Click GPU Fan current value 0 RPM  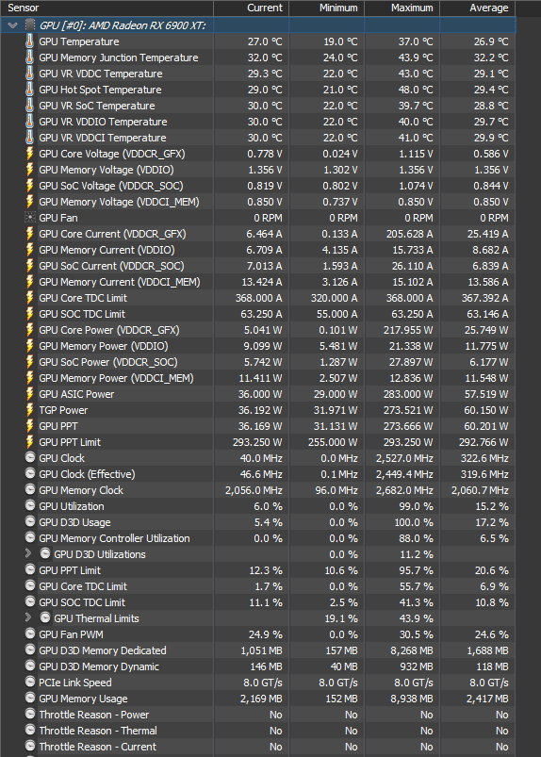[x=268, y=218]
